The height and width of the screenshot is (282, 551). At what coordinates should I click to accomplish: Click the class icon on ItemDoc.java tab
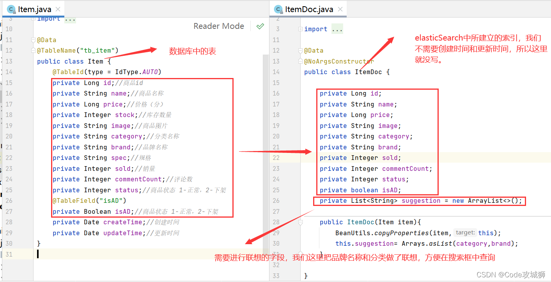(278, 9)
